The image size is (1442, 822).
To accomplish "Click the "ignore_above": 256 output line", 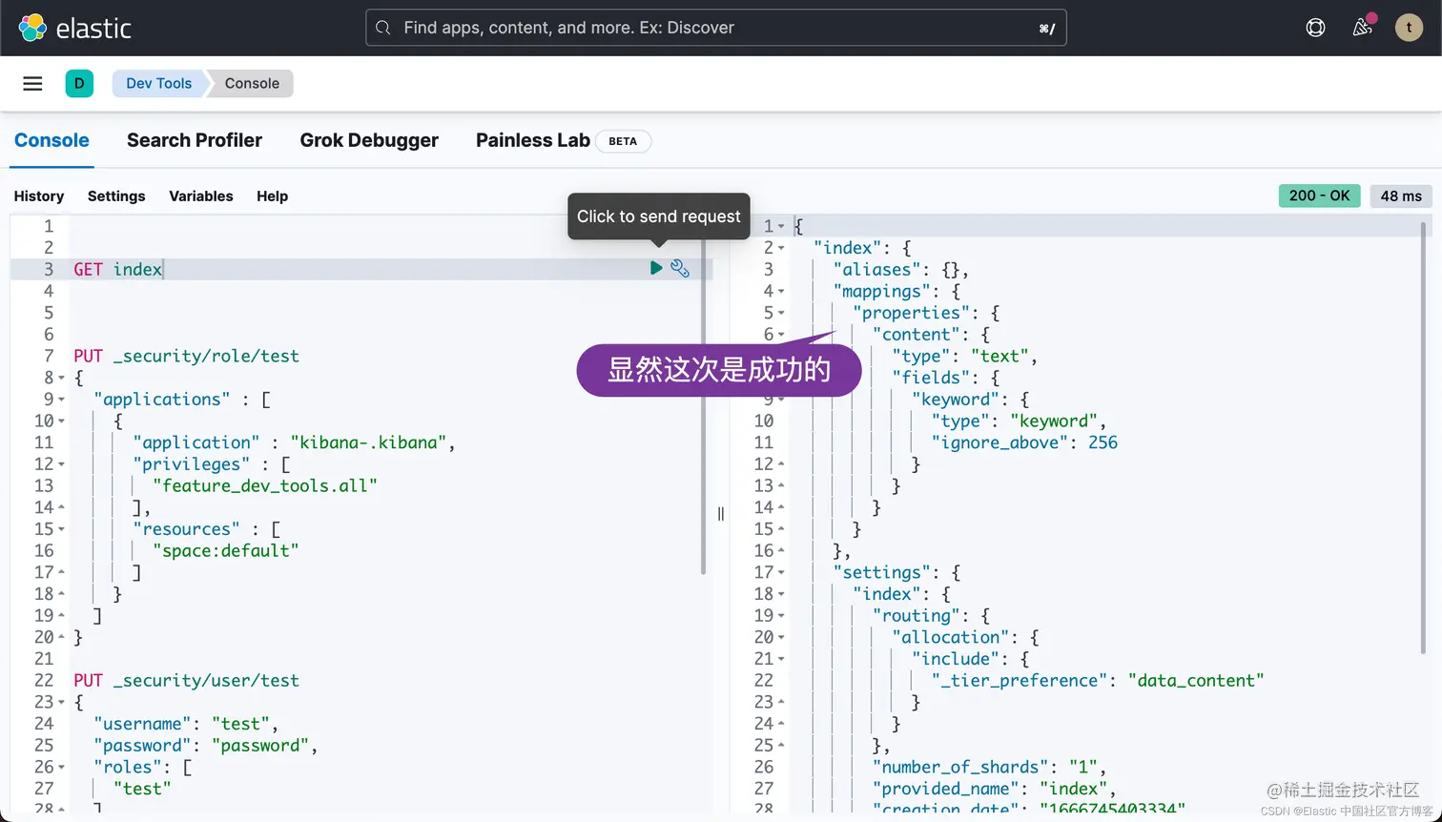I will pyautogui.click(x=1024, y=442).
